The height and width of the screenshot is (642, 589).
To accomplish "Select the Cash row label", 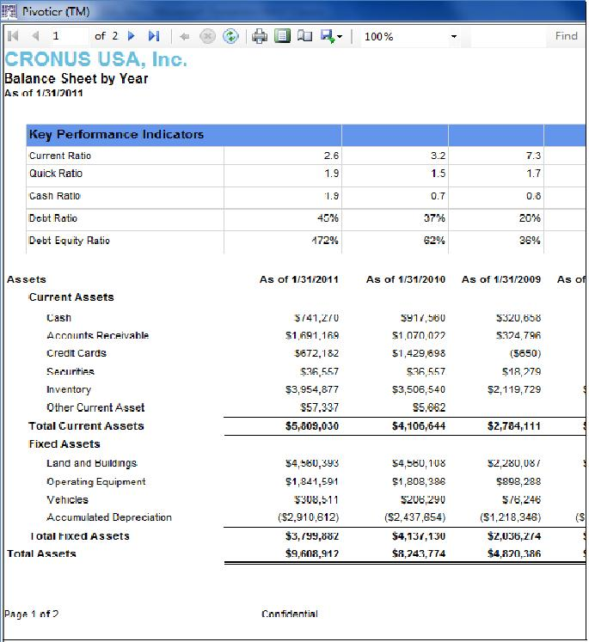I will [x=59, y=318].
